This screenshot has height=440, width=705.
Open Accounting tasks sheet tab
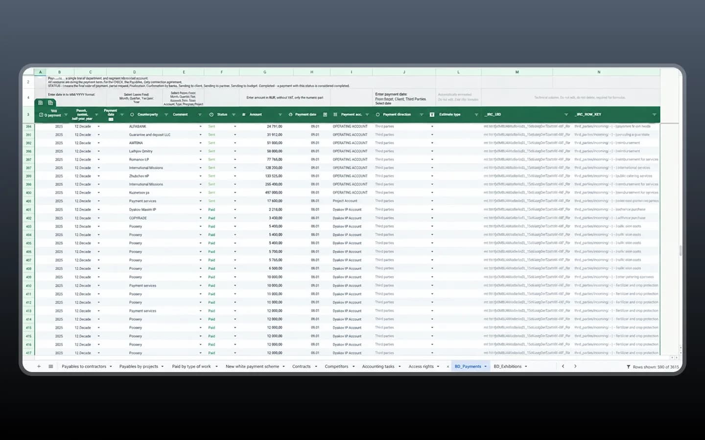[x=378, y=366]
